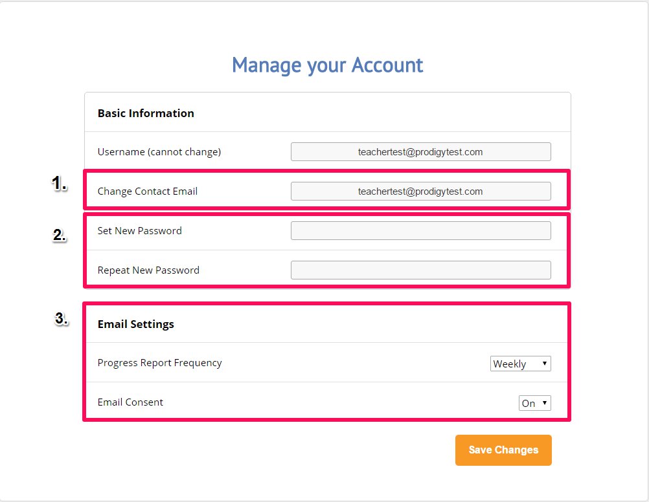Focus the Set New Password field
Viewport: 649px width, 502px height.
click(420, 231)
